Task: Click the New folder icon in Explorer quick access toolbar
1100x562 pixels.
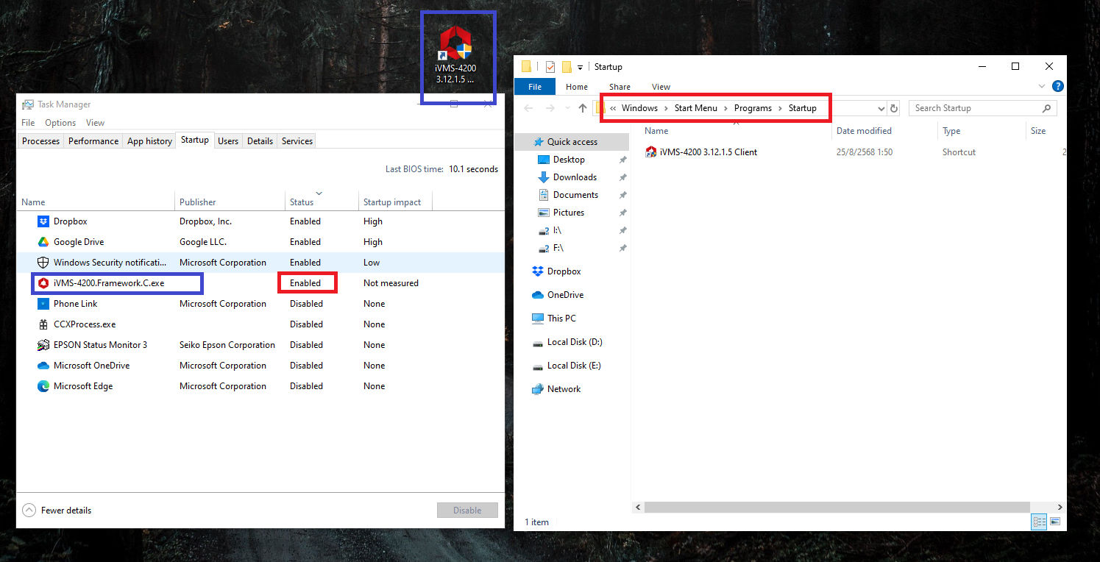Action: coord(567,67)
